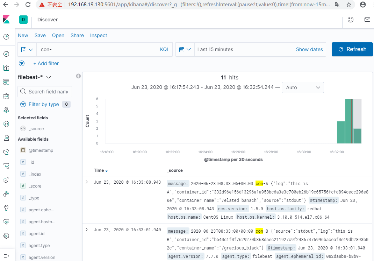Click the Show dates link
This screenshot has height=261, width=374.
pyautogui.click(x=309, y=49)
